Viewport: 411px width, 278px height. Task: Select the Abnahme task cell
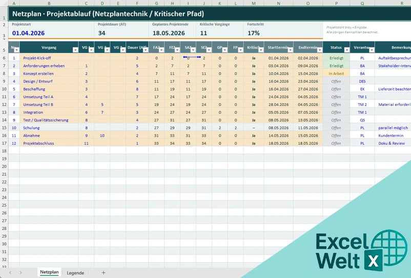tap(49, 136)
